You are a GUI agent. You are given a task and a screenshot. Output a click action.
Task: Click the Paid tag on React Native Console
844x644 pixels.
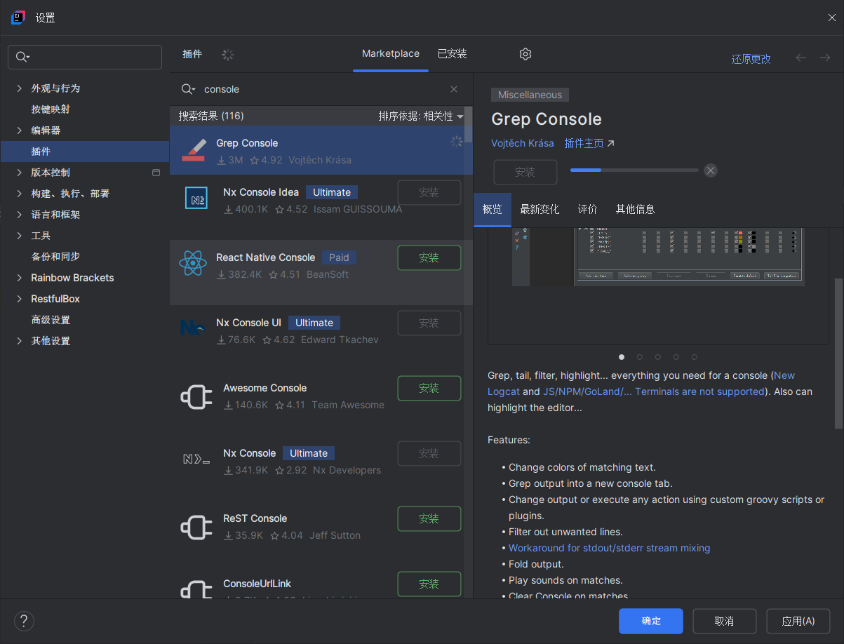coord(339,257)
